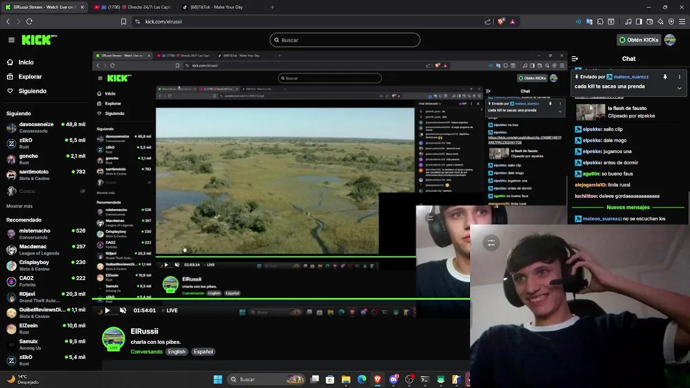This screenshot has height=388, width=690.
Task: Toggle play/pause on the stream player
Action: pyautogui.click(x=107, y=310)
